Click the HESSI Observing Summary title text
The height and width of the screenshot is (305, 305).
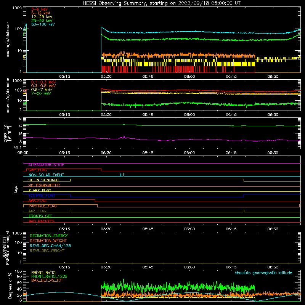click(161, 3)
